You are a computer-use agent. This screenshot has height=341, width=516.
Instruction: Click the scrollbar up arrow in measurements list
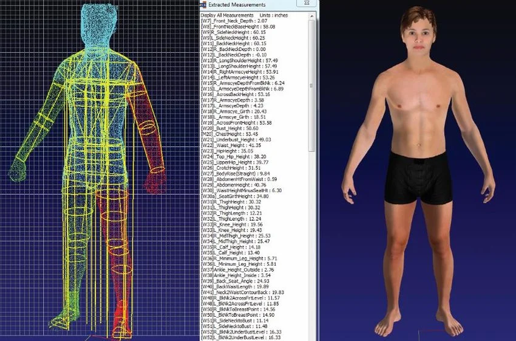pyautogui.click(x=312, y=15)
